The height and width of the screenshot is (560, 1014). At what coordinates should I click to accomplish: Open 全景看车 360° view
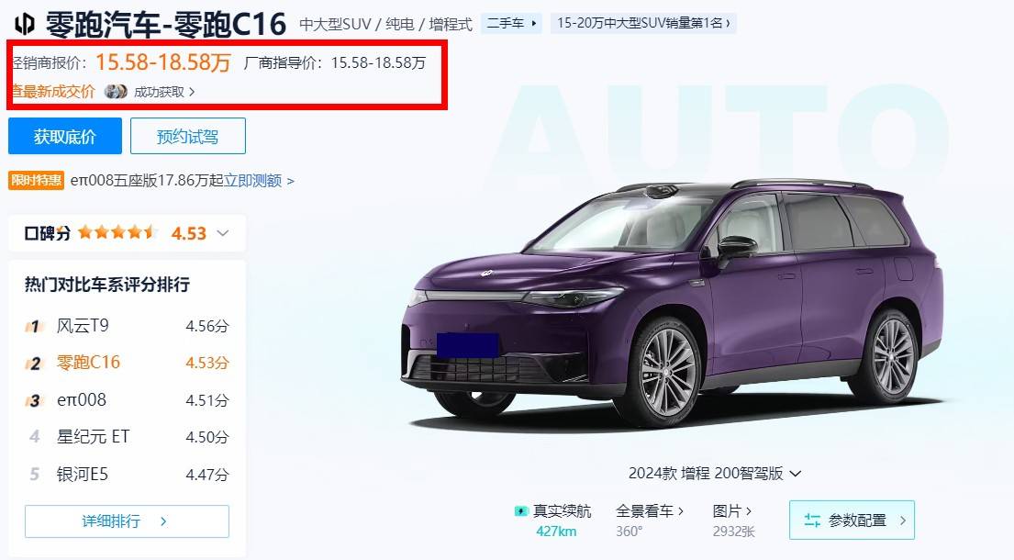pyautogui.click(x=650, y=521)
